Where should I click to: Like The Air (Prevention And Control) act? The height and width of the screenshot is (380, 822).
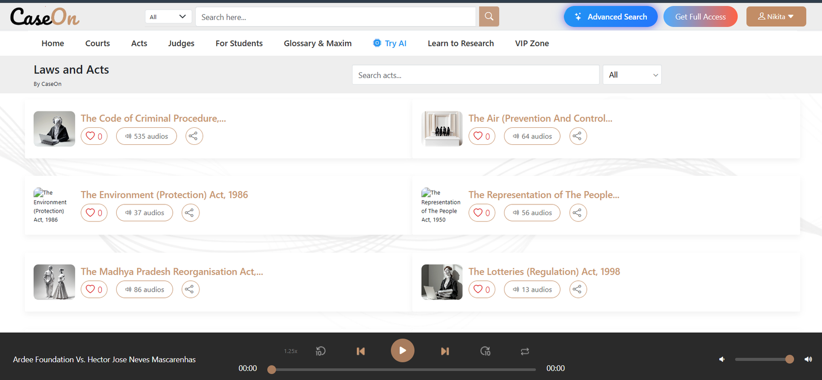(481, 136)
